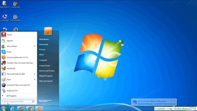Open Music from Start menu
Viewport: 197px width, 111px height.
tap(42, 55)
